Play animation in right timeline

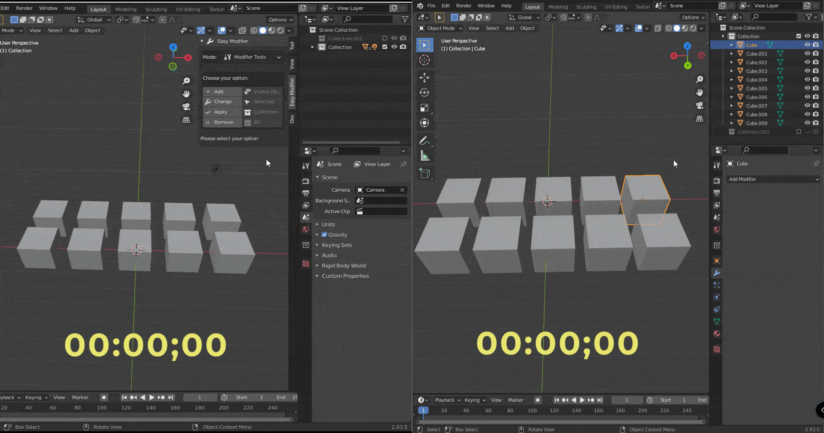tap(582, 400)
